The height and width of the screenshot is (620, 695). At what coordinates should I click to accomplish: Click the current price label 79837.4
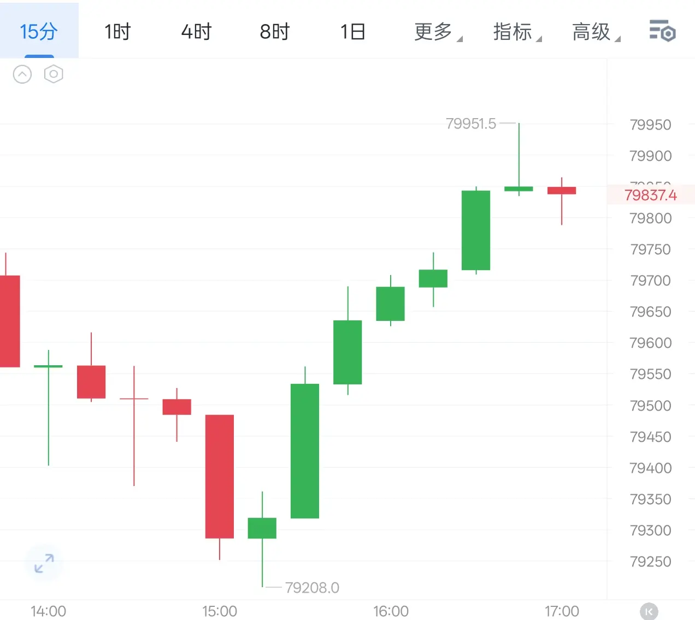click(651, 195)
